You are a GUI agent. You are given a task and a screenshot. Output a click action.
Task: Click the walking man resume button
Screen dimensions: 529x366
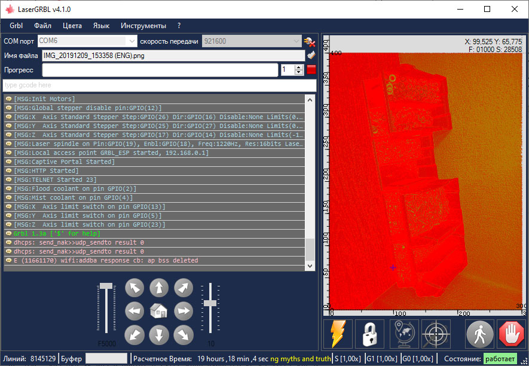coord(480,334)
